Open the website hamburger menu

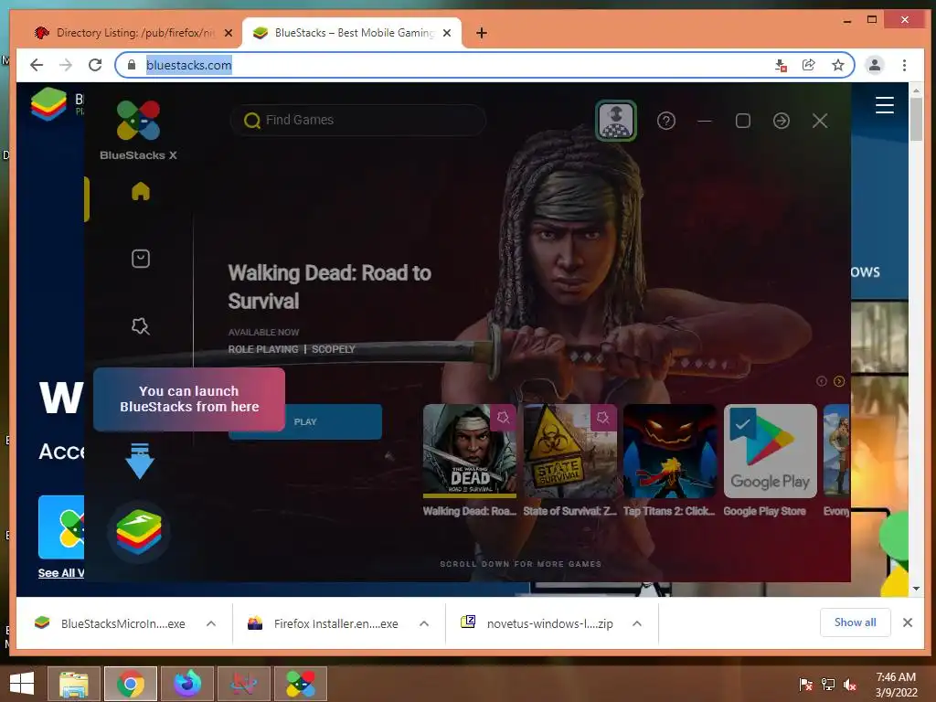pyautogui.click(x=884, y=105)
